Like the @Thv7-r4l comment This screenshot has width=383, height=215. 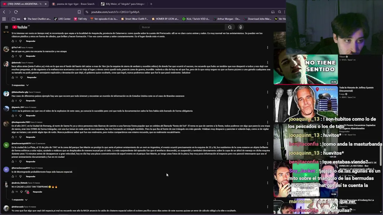[13, 56]
